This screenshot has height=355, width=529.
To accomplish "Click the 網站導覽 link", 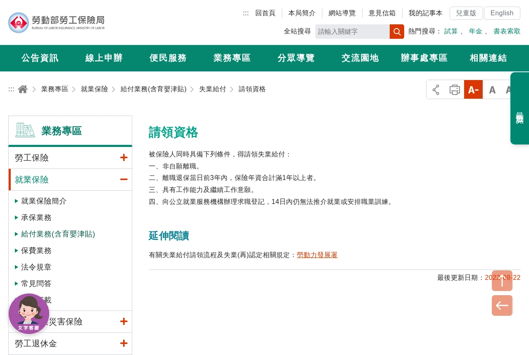I will (x=342, y=13).
